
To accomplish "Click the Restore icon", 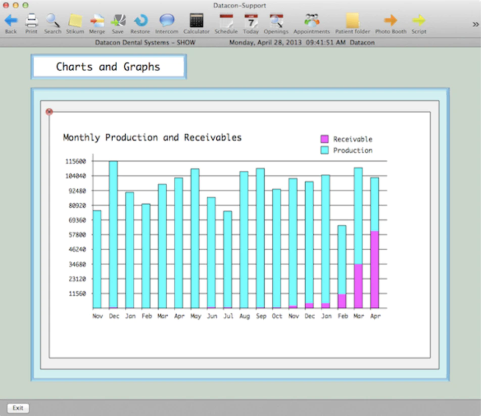I will pos(140,20).
